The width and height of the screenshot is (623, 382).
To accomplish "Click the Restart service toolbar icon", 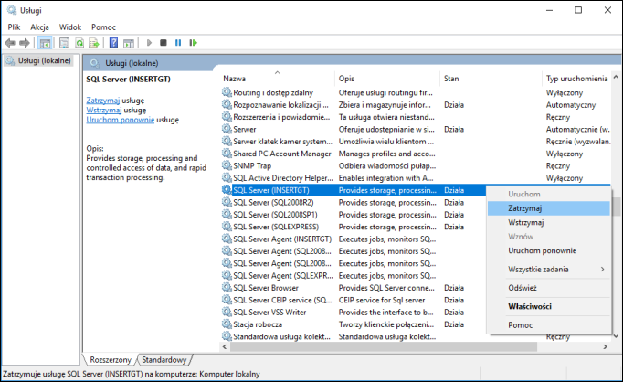I will pos(194,43).
